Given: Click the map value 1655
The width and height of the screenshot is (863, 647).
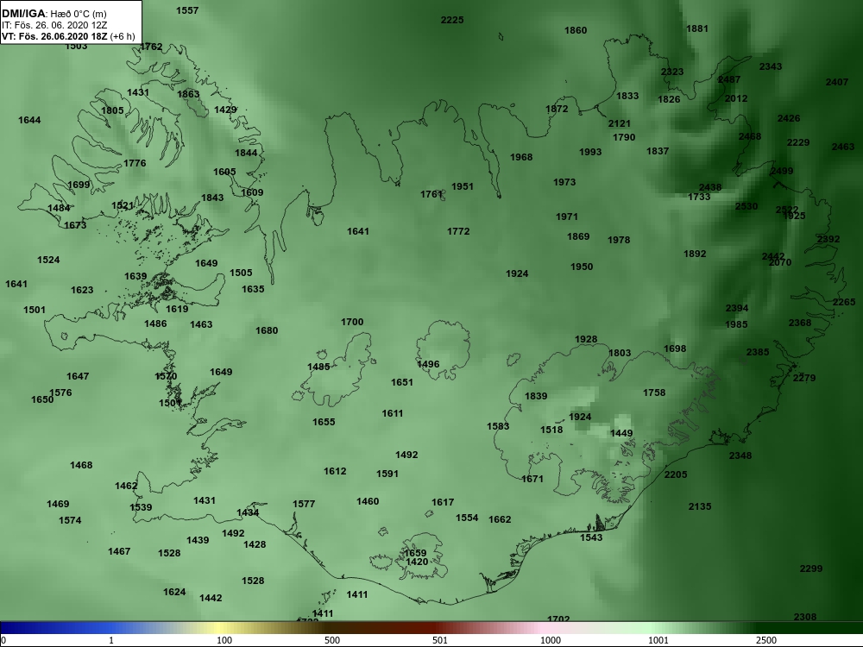Looking at the screenshot, I should pyautogui.click(x=324, y=422).
